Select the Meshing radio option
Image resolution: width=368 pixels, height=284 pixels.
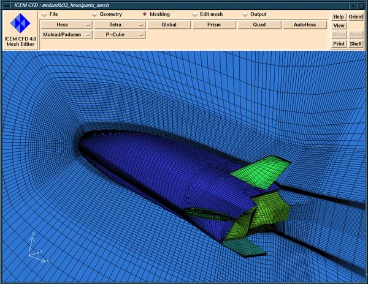point(156,14)
